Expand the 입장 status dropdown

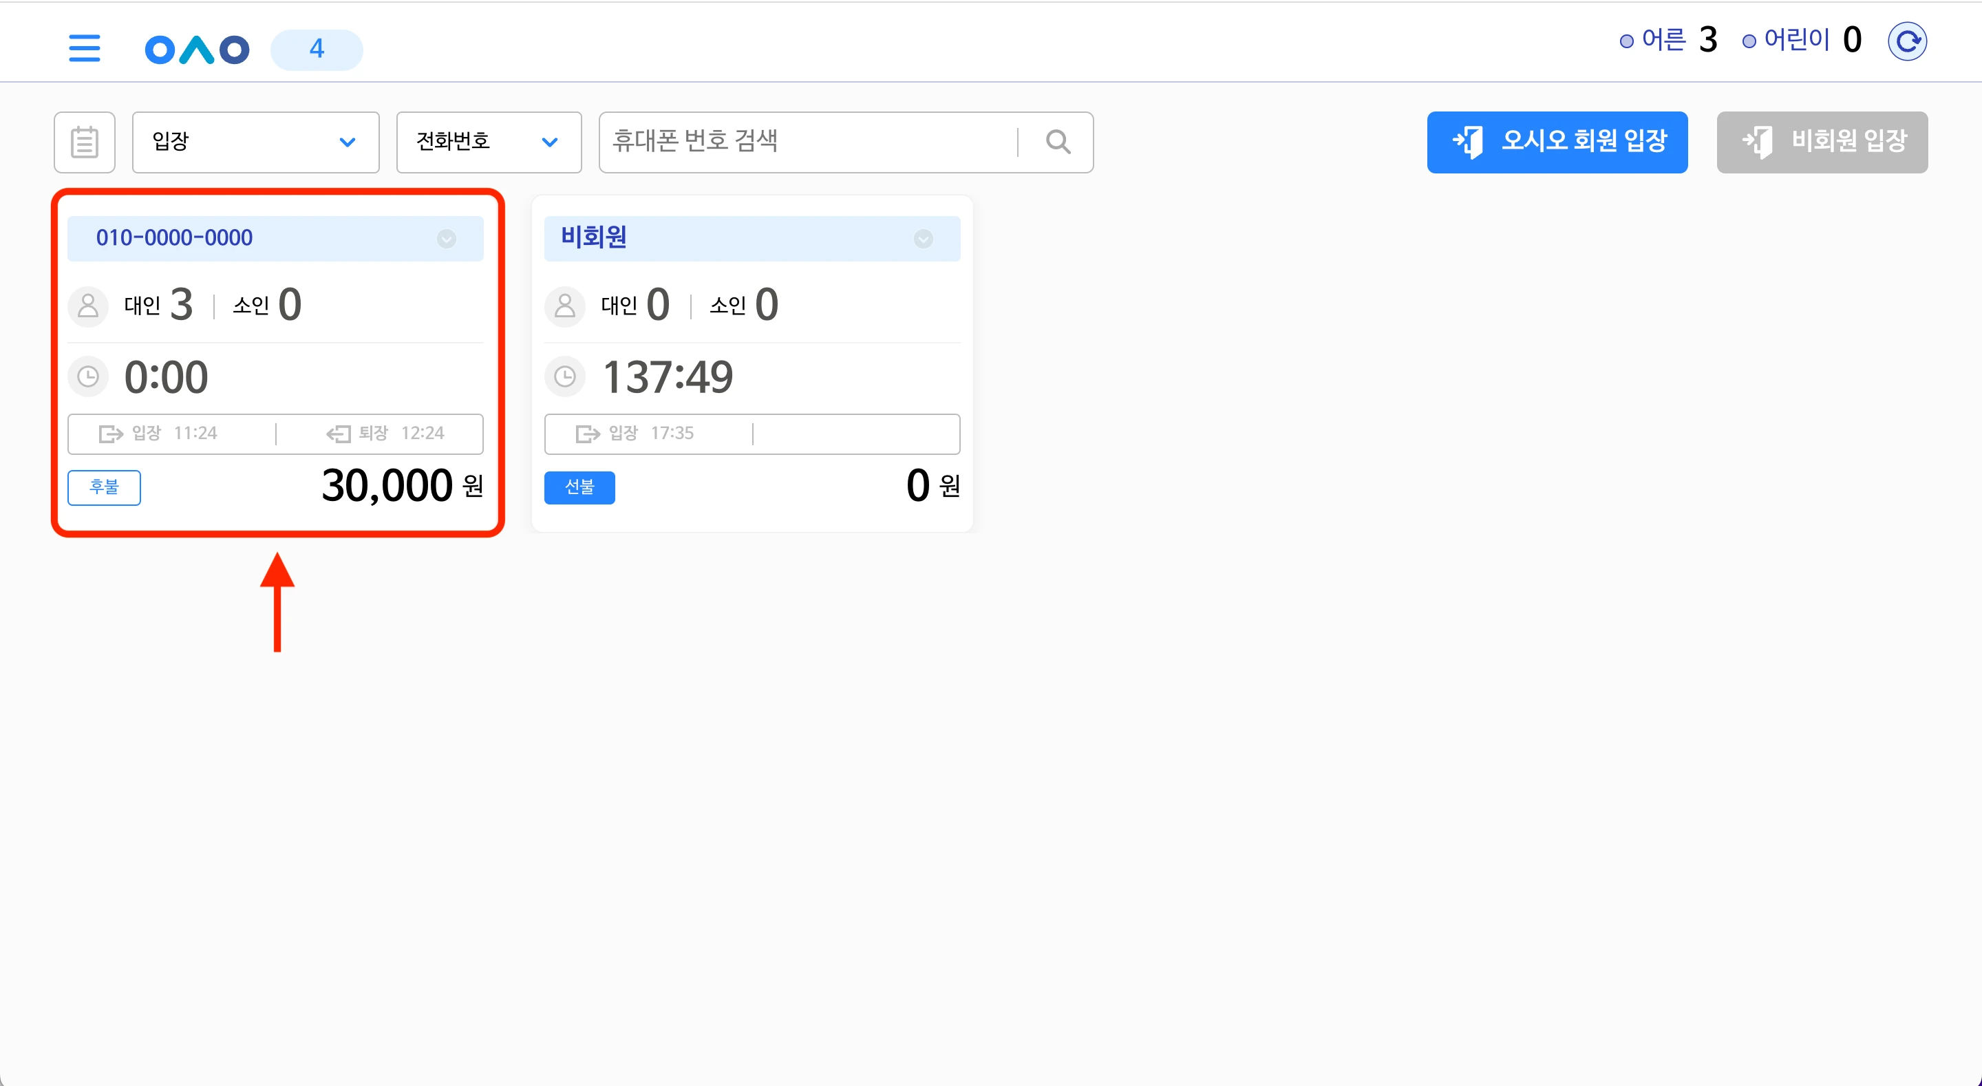click(255, 142)
